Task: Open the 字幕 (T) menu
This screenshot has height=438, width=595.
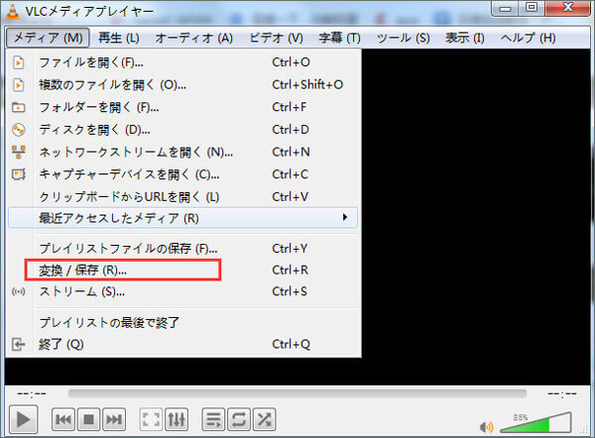Action: click(x=339, y=38)
